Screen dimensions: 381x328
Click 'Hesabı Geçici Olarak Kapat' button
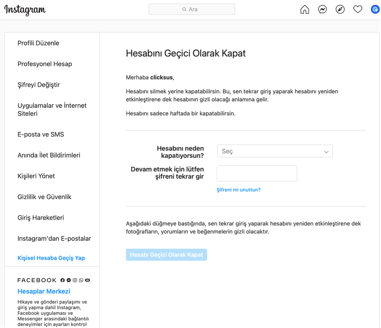click(x=166, y=254)
